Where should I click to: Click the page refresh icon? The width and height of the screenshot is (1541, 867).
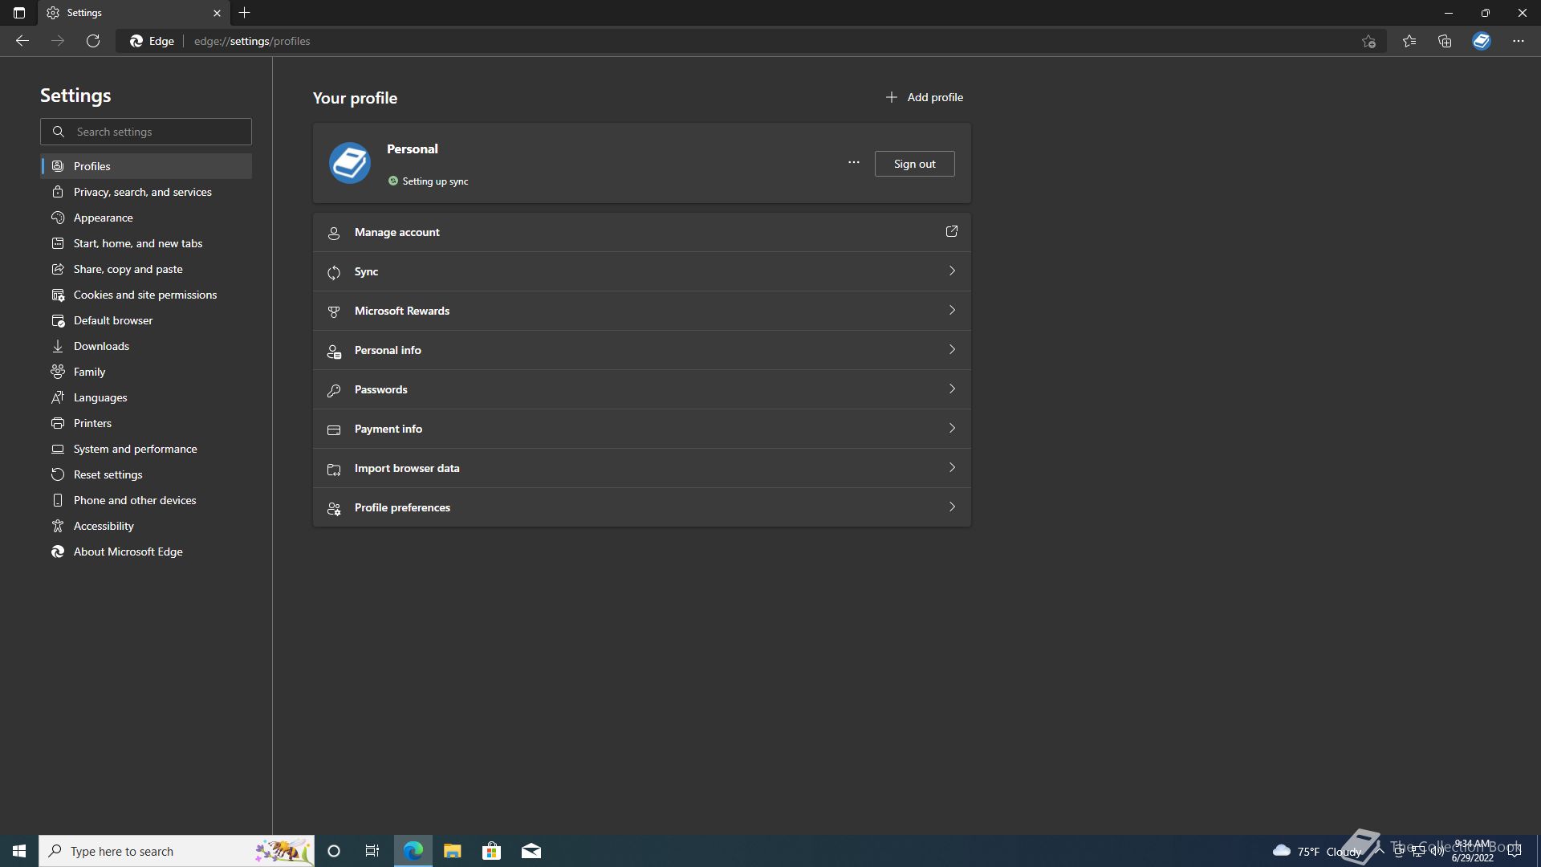(93, 41)
